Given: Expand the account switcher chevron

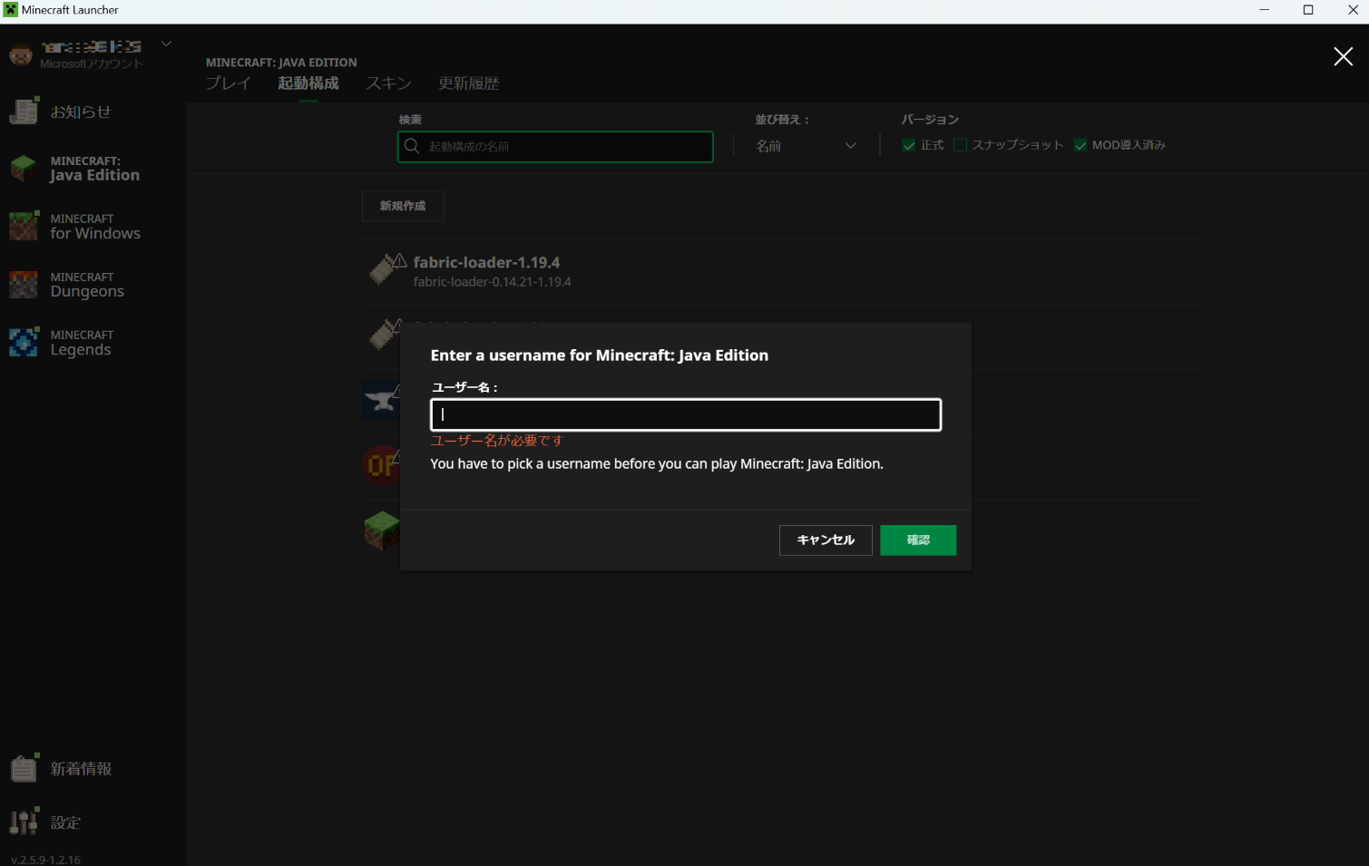Looking at the screenshot, I should (166, 44).
